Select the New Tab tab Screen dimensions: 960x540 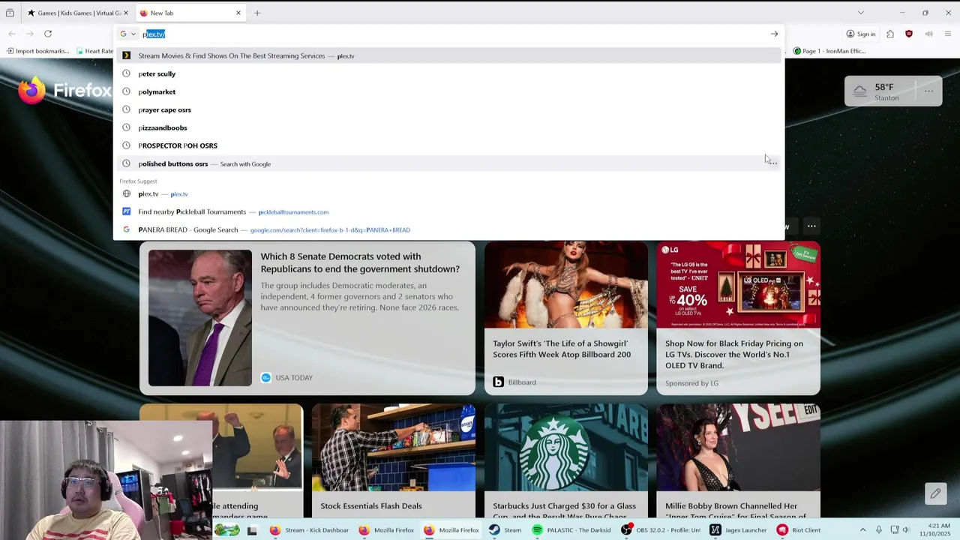pos(191,13)
